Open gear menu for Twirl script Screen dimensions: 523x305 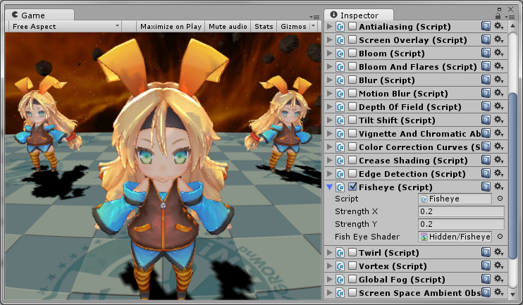[498, 252]
